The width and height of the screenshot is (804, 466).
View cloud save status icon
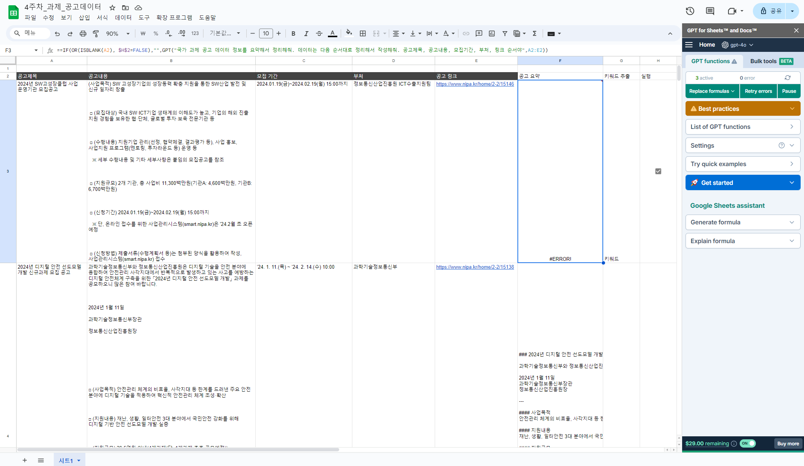pyautogui.click(x=138, y=8)
